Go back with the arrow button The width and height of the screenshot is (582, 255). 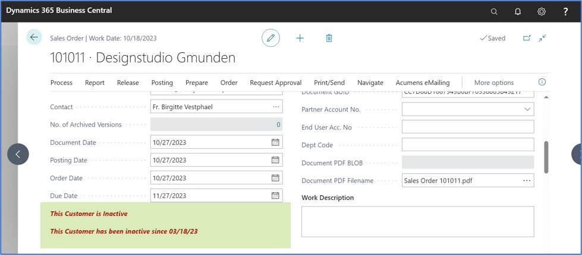coord(34,37)
